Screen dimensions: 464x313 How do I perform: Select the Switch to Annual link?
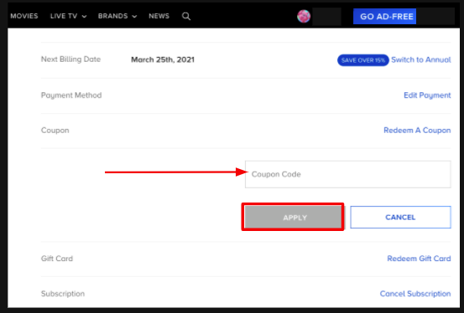tap(421, 59)
